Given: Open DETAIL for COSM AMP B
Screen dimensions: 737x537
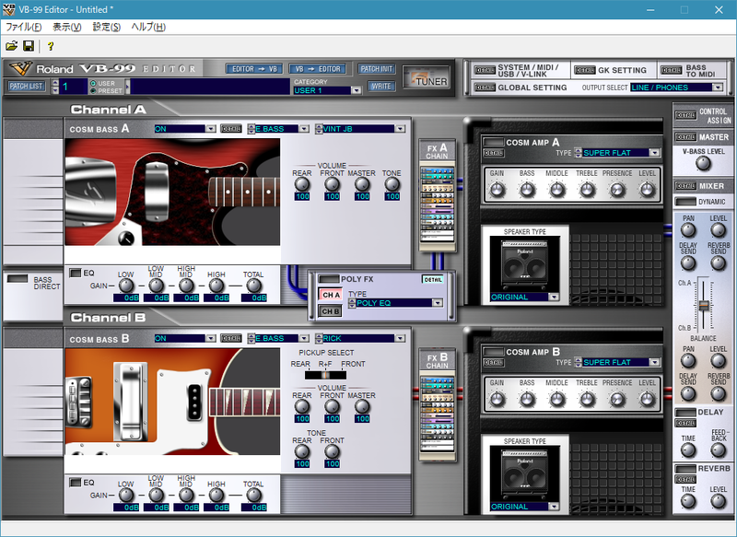Looking at the screenshot, I should click(494, 363).
